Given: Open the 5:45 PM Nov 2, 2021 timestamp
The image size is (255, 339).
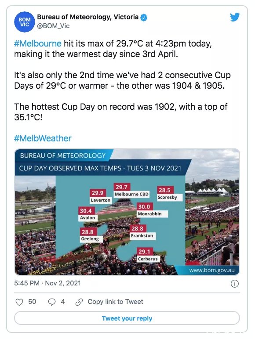Looking at the screenshot, I should coord(47,283).
